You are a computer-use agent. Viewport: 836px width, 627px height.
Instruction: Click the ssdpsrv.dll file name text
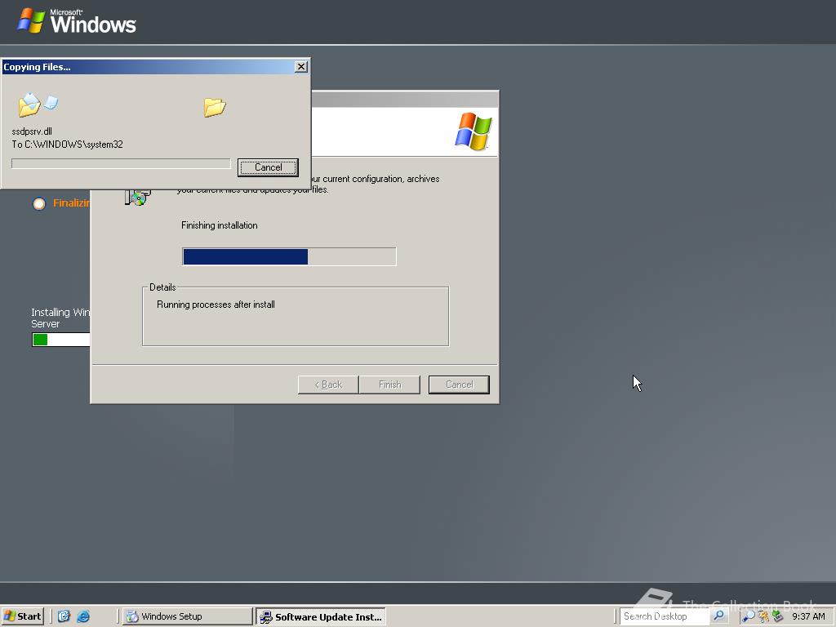[x=32, y=131]
